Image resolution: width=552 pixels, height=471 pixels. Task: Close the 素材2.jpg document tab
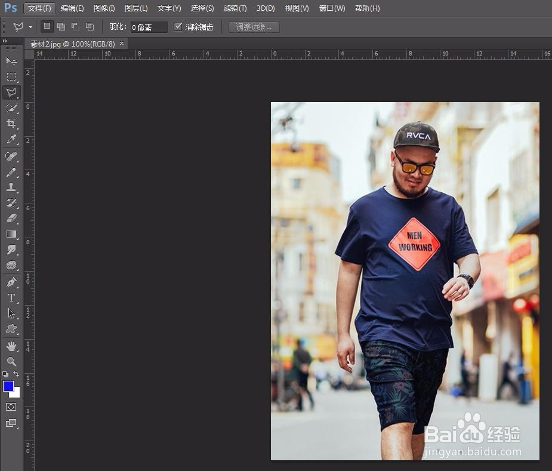(x=122, y=44)
